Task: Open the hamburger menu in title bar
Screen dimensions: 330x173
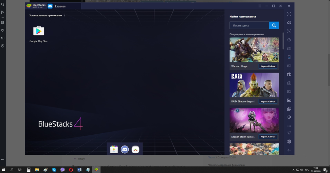Action: 259,6
